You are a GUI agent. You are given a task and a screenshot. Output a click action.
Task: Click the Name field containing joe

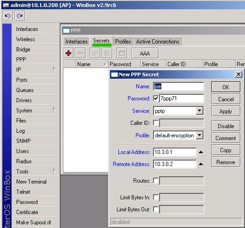point(178,86)
